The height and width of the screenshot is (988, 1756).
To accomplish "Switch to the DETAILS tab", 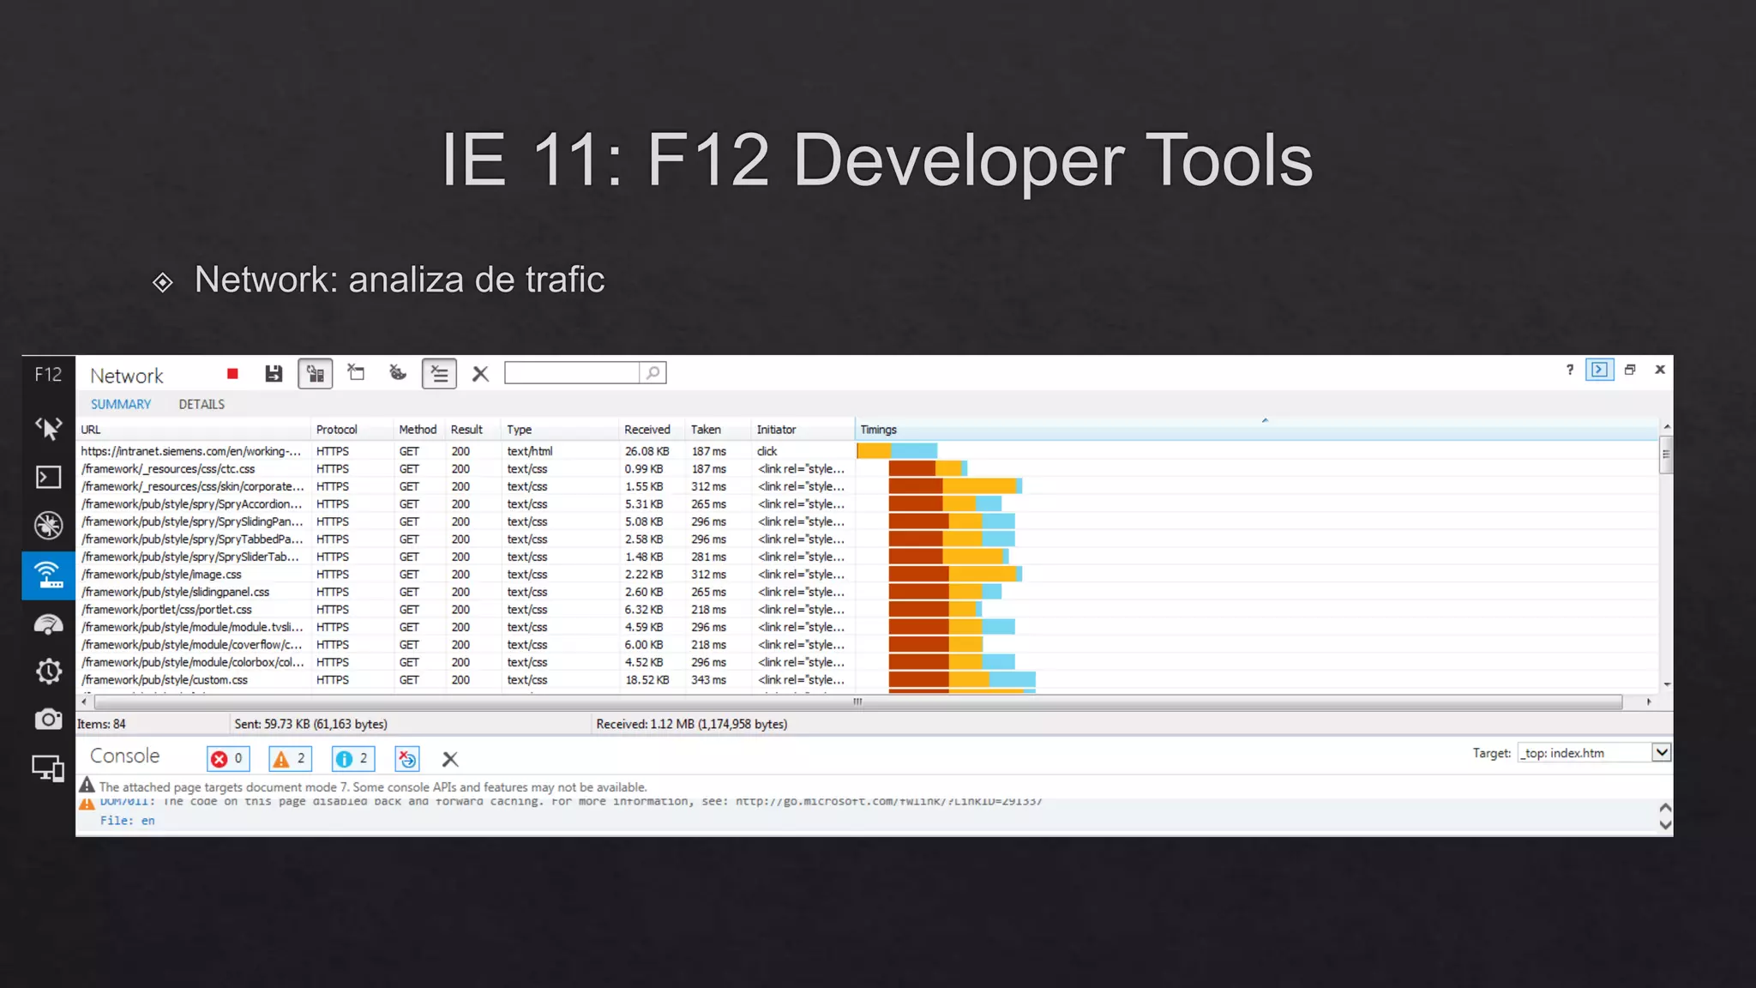I will click(x=201, y=405).
